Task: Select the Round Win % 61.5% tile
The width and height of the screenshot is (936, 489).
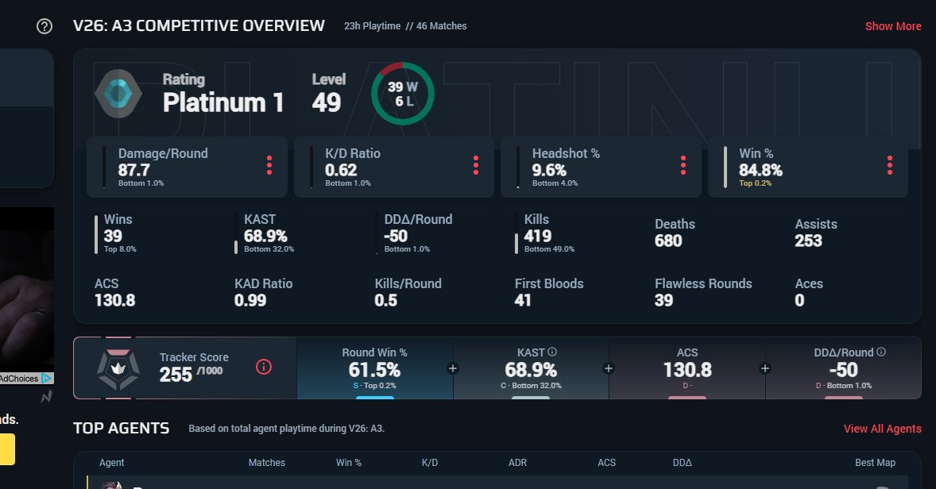Action: (x=375, y=368)
